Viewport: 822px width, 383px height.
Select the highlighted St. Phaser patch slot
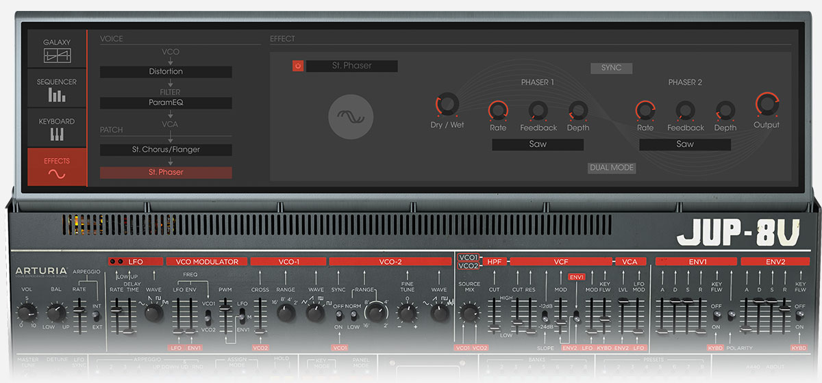(x=166, y=172)
